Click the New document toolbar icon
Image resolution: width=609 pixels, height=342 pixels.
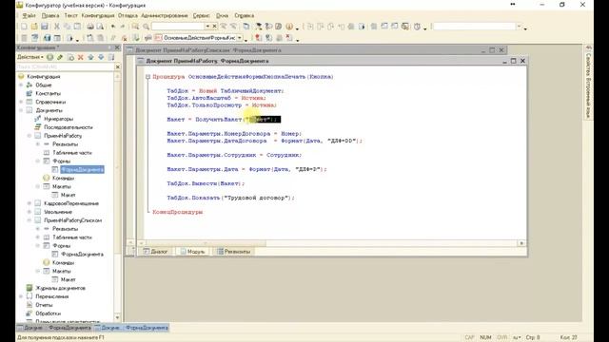click(24, 27)
